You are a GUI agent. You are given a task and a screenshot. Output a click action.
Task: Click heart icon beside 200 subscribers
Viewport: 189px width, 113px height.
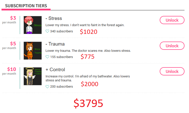47,87
